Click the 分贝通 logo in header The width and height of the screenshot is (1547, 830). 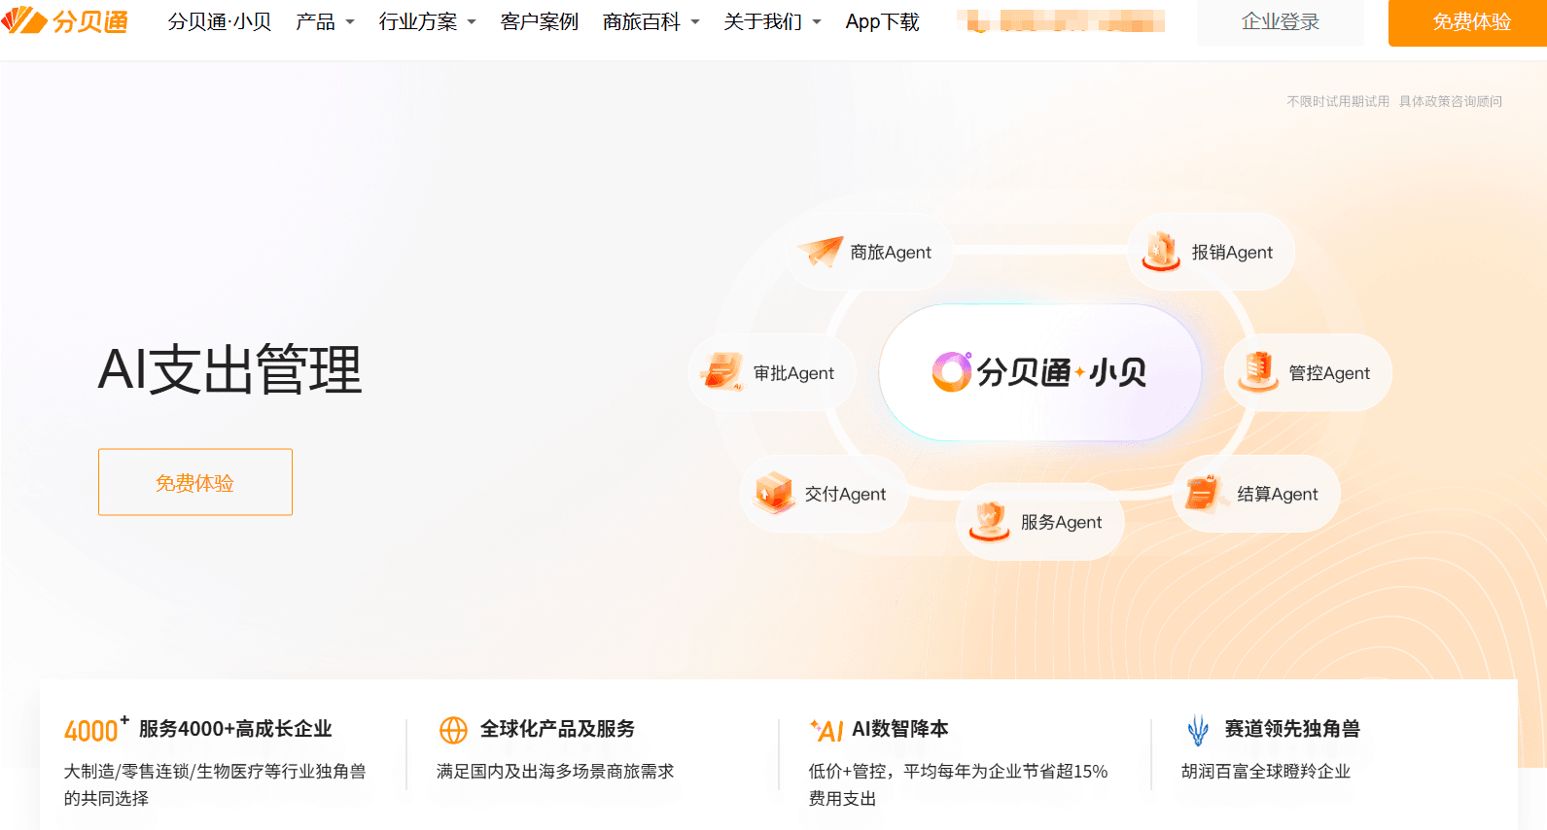[64, 21]
